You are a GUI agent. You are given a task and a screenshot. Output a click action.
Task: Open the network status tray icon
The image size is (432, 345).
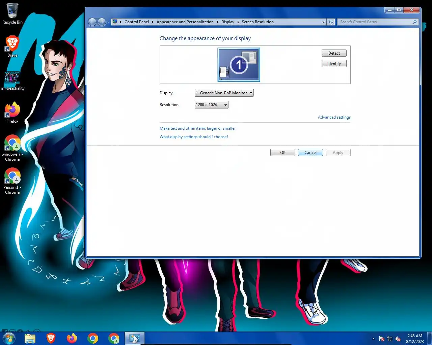pos(390,339)
